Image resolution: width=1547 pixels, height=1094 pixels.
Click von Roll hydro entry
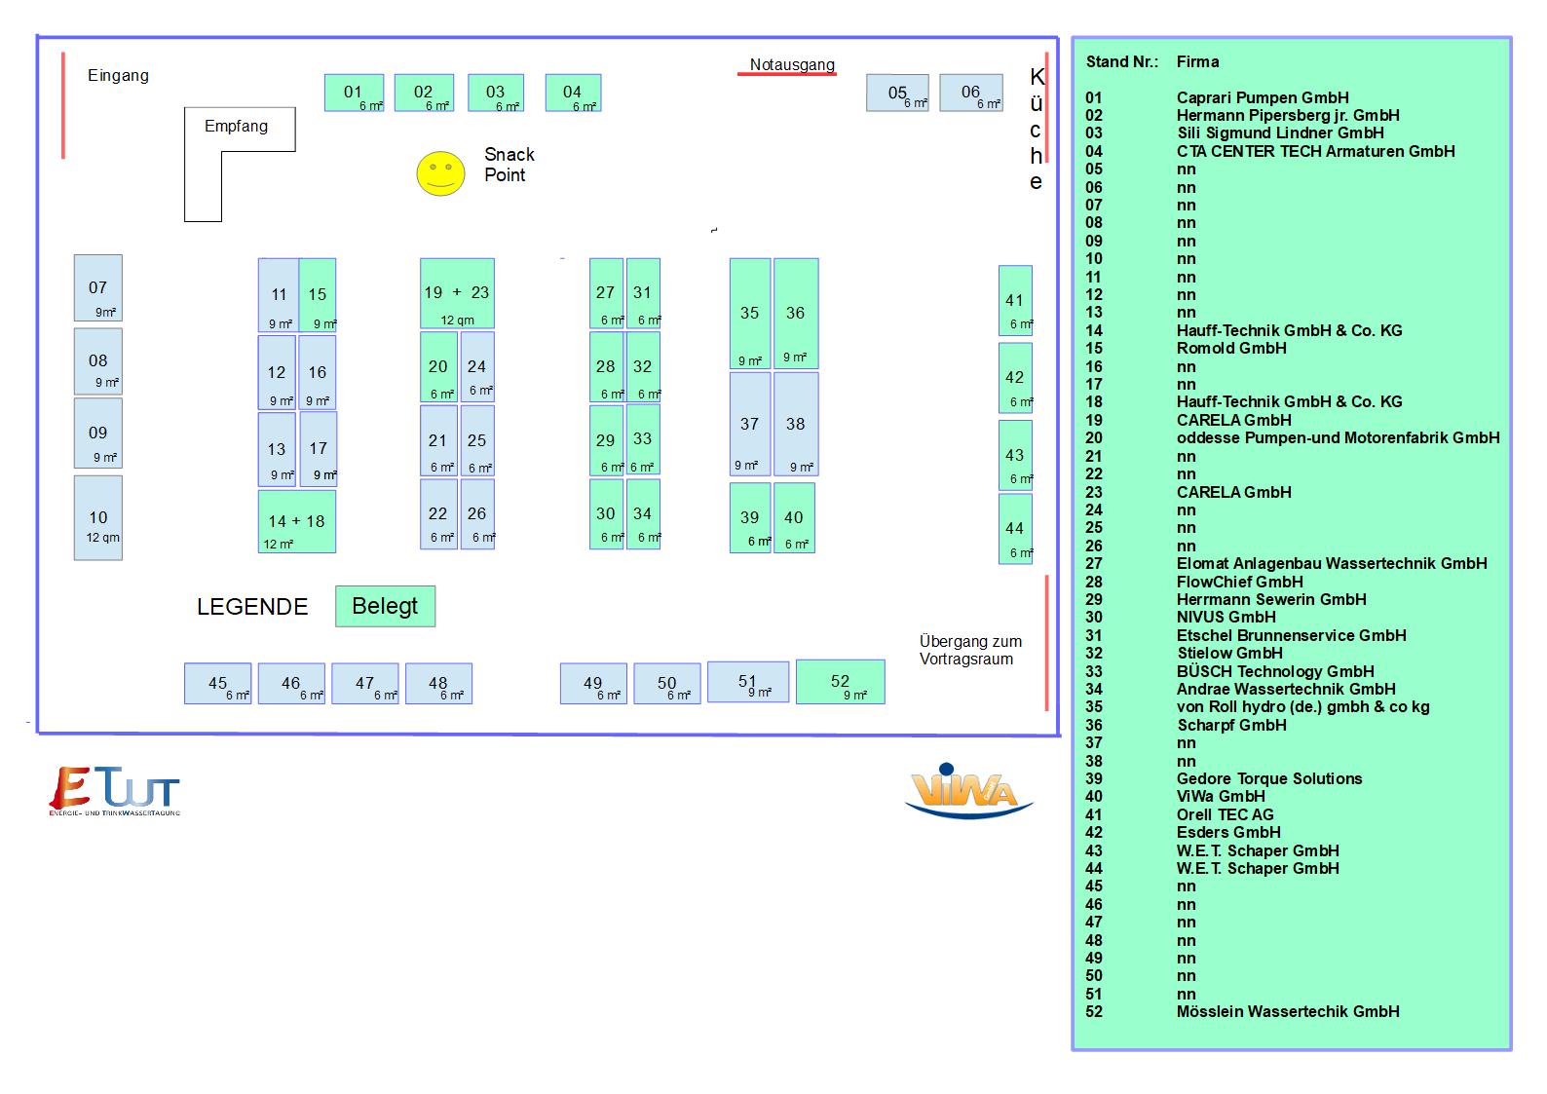tap(1303, 707)
